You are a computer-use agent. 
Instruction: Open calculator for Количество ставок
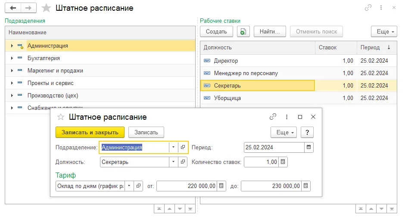coord(283,162)
